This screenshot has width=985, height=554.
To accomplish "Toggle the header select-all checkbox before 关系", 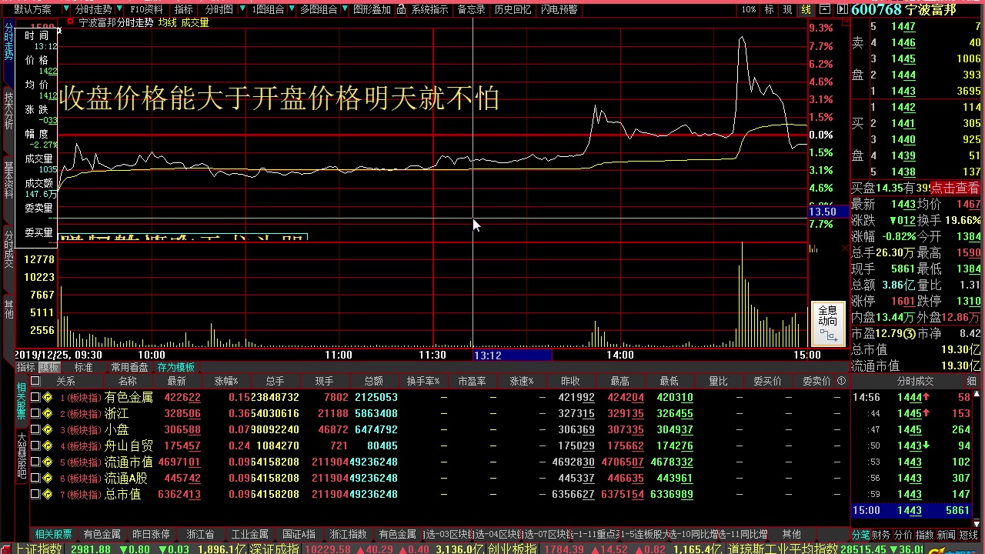I will pyautogui.click(x=35, y=381).
